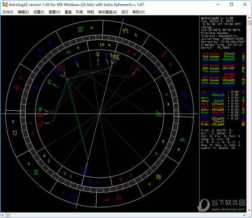This screenshot has width=252, height=218.
Task: Click the green Libra sign glyph on the wheel
Action: 182,139
